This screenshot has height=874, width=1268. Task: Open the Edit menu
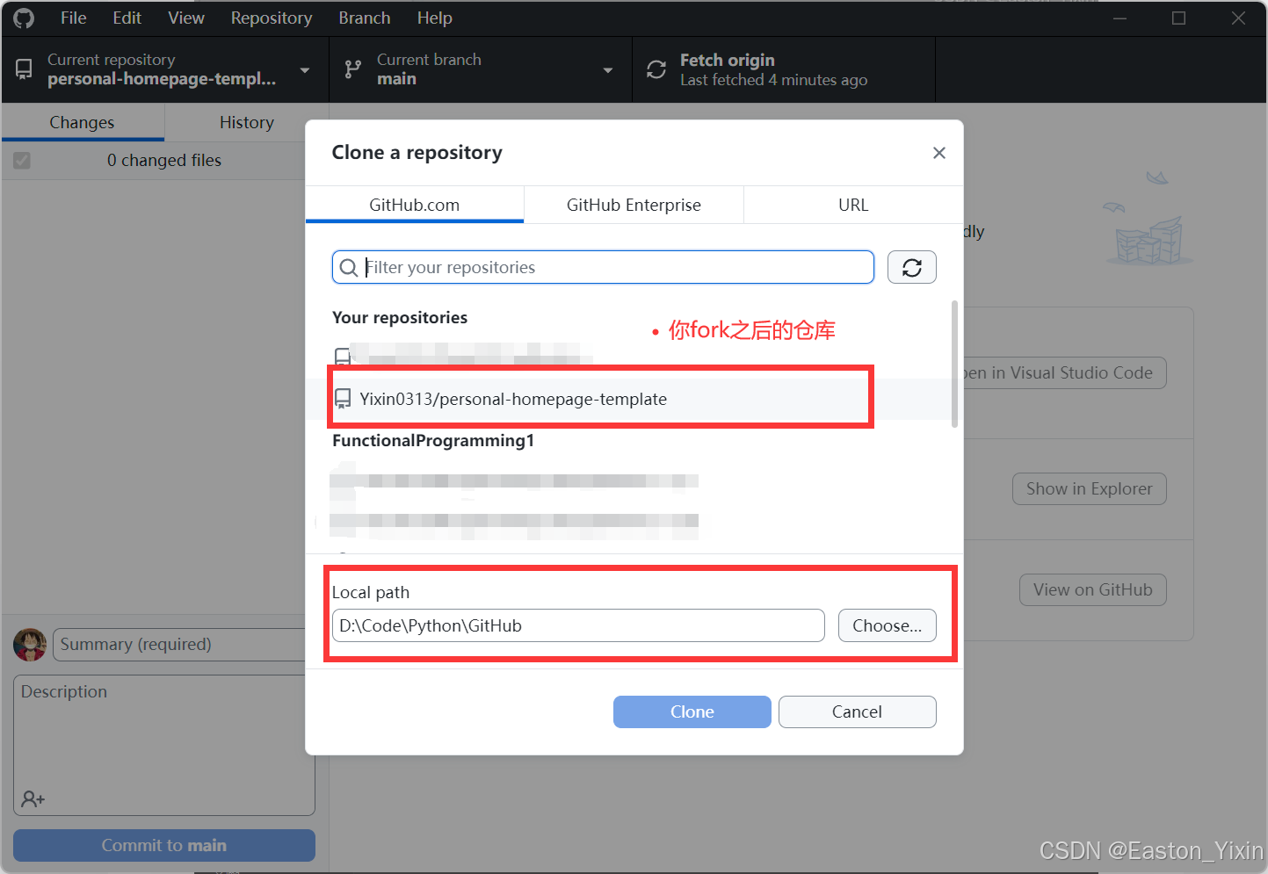[127, 18]
